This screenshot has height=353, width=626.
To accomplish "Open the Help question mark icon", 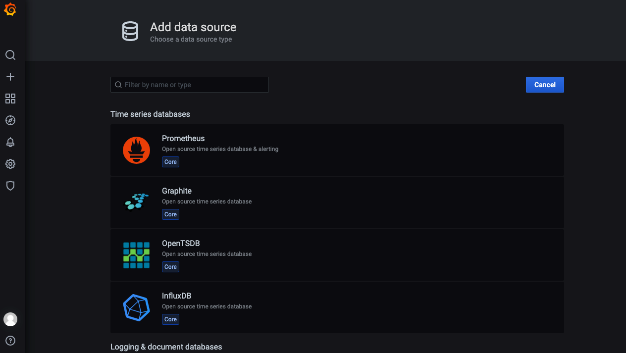I will 10,341.
